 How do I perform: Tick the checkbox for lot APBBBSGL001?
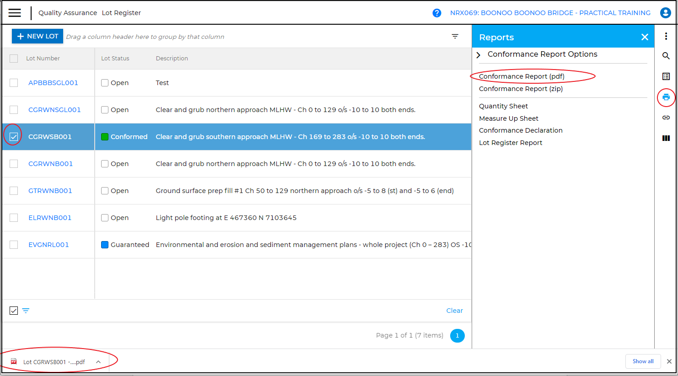click(x=14, y=83)
